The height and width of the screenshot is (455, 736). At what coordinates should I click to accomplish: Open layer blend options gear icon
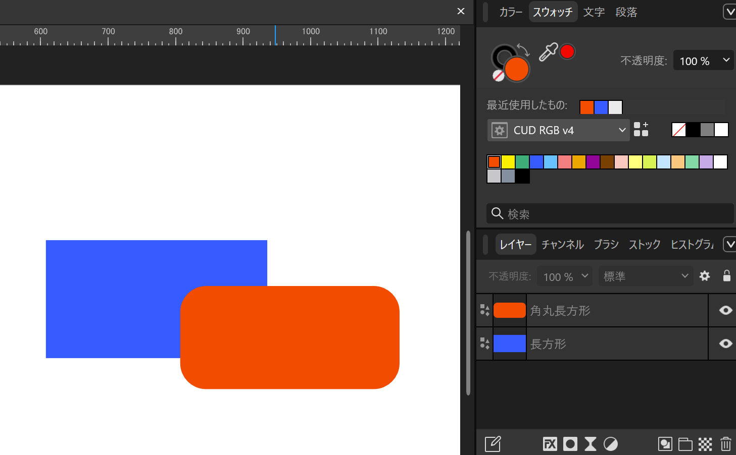pyautogui.click(x=705, y=276)
